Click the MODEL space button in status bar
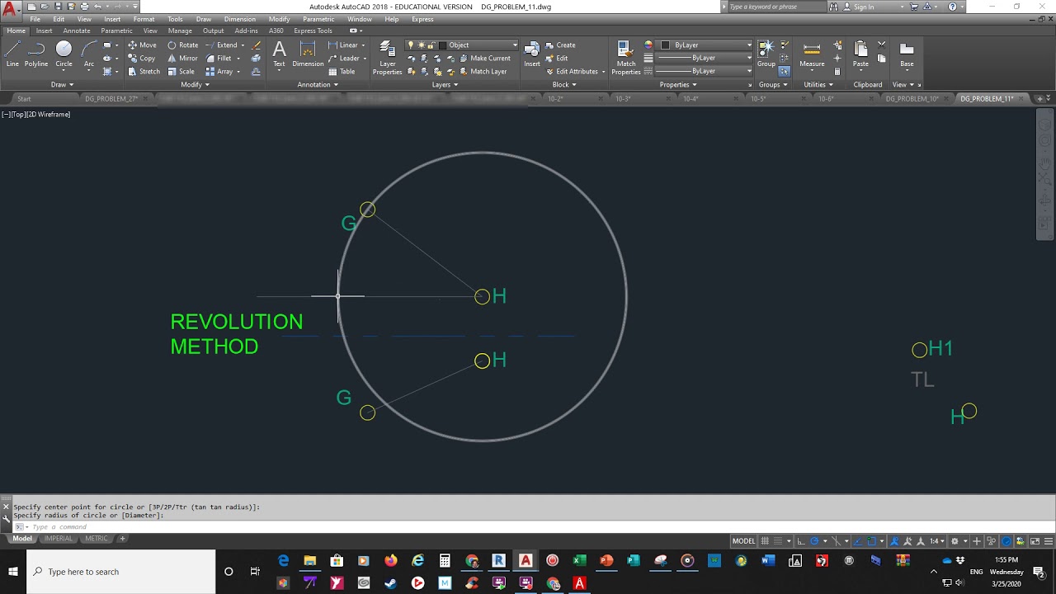1056x594 pixels. click(743, 541)
